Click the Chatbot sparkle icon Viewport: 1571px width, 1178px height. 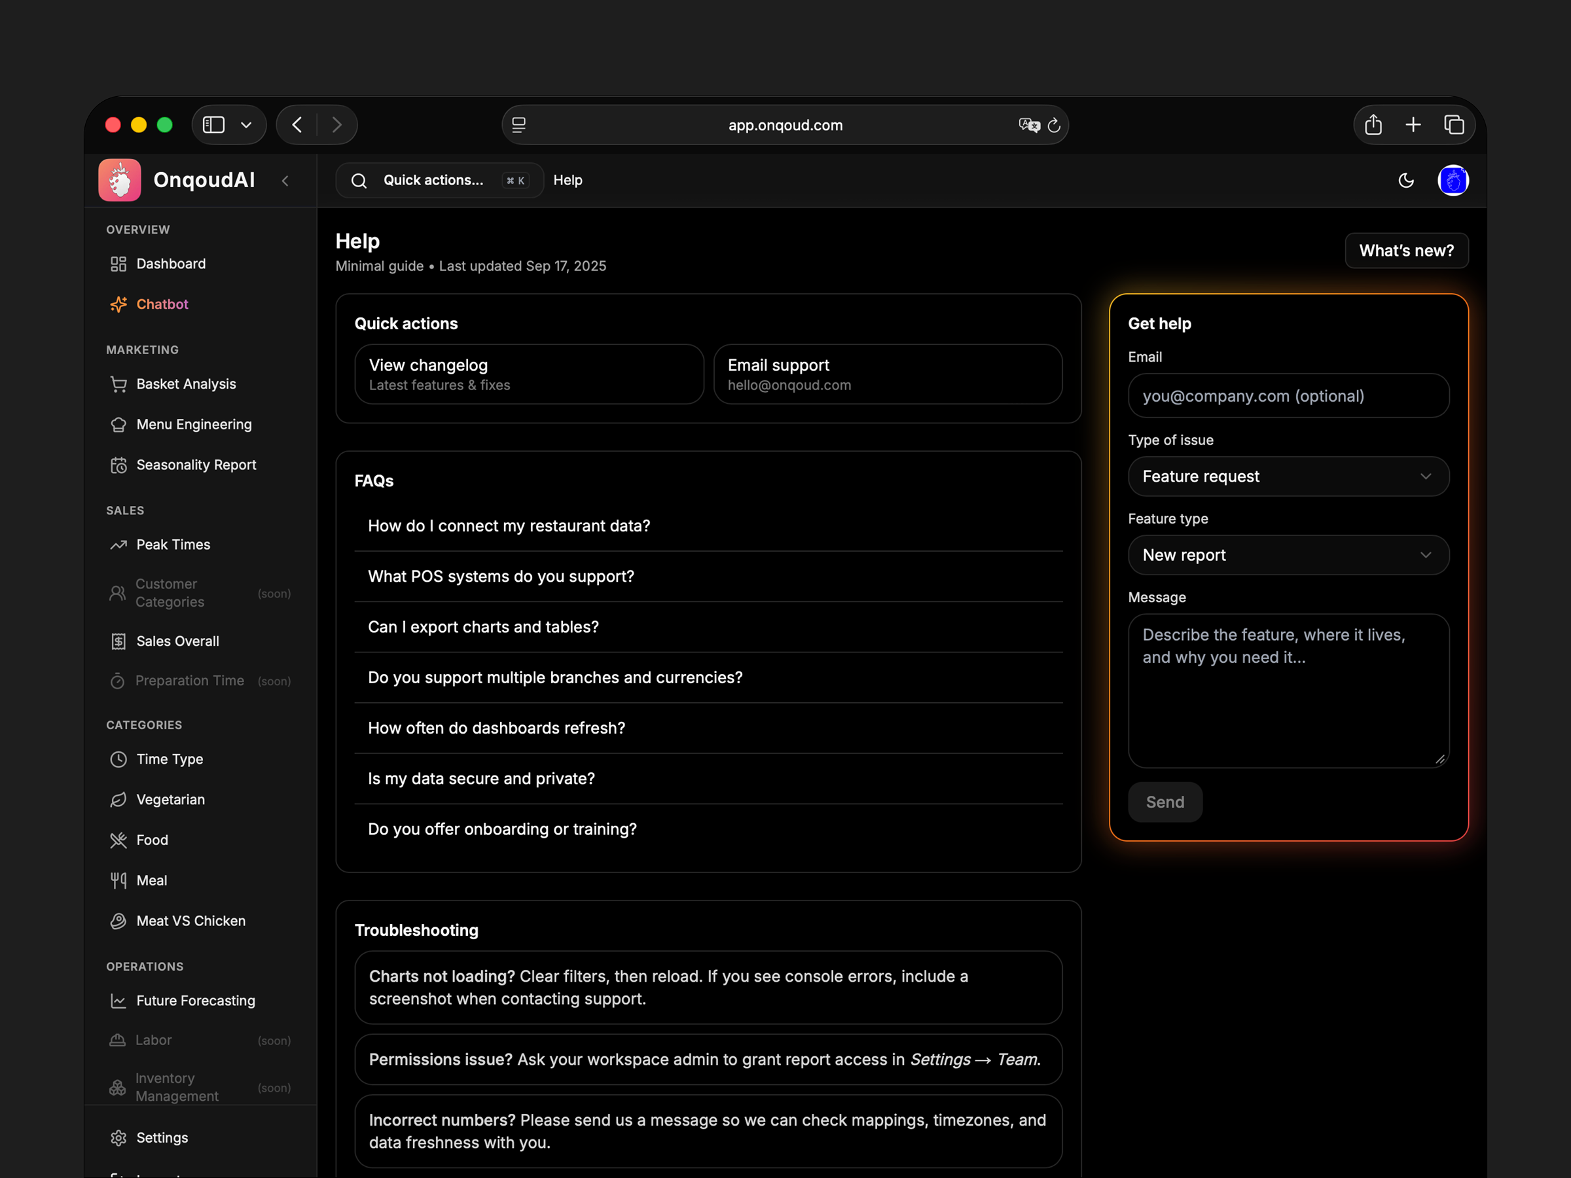(x=118, y=304)
